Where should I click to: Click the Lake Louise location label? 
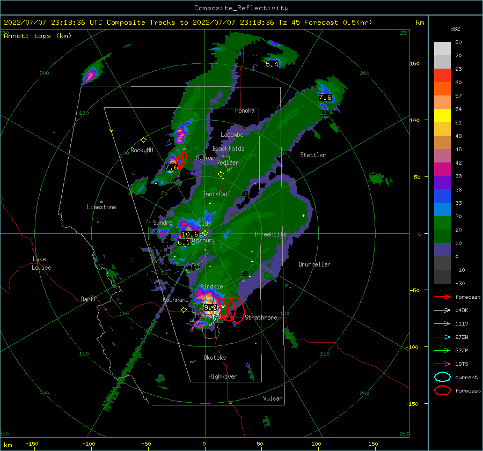[x=41, y=263]
